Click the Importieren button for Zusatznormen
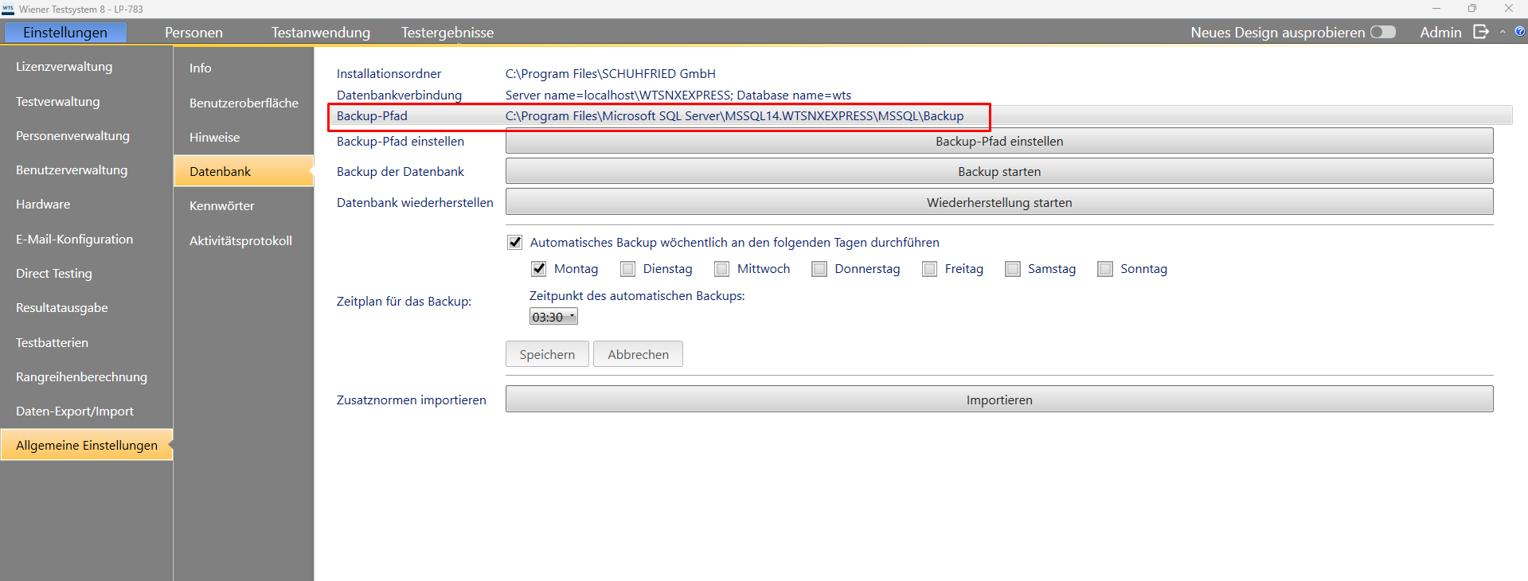 pos(998,400)
